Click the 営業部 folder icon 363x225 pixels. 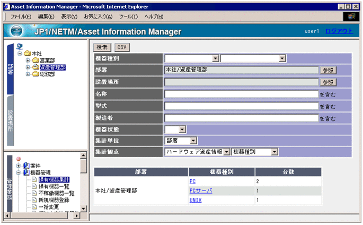pos(36,60)
